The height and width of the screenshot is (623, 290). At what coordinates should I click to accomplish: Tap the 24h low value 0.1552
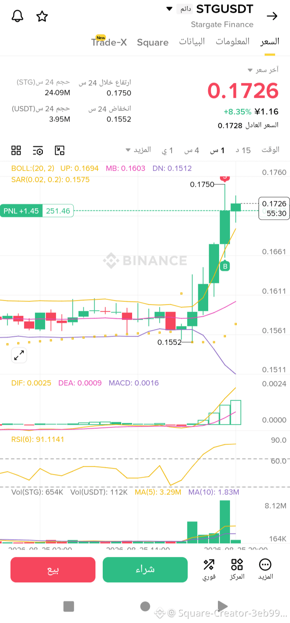[119, 119]
